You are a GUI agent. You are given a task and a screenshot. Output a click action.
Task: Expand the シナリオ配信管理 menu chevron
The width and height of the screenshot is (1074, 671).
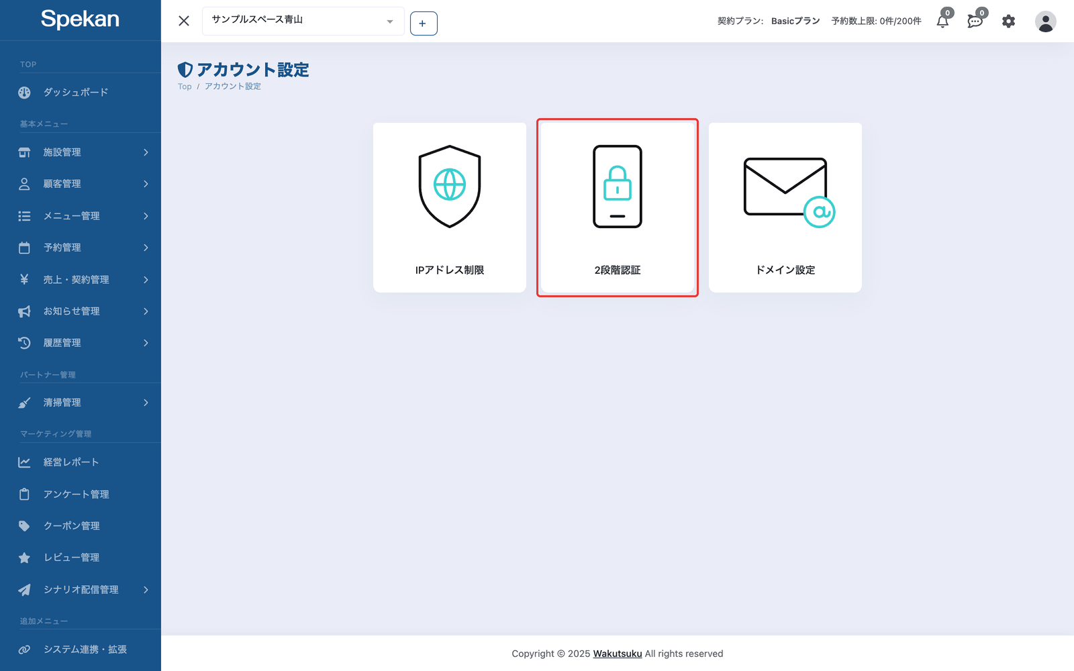click(x=146, y=590)
